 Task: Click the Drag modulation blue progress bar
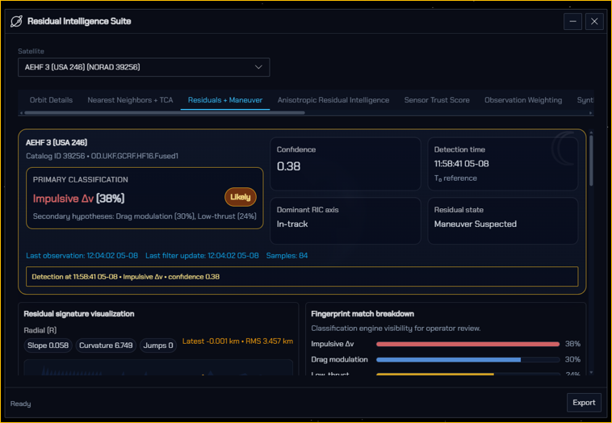click(x=448, y=360)
